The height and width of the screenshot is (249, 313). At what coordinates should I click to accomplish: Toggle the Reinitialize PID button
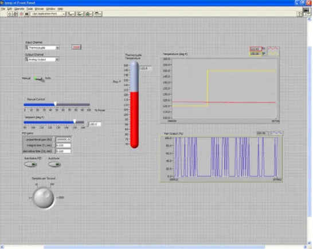[x=31, y=164]
